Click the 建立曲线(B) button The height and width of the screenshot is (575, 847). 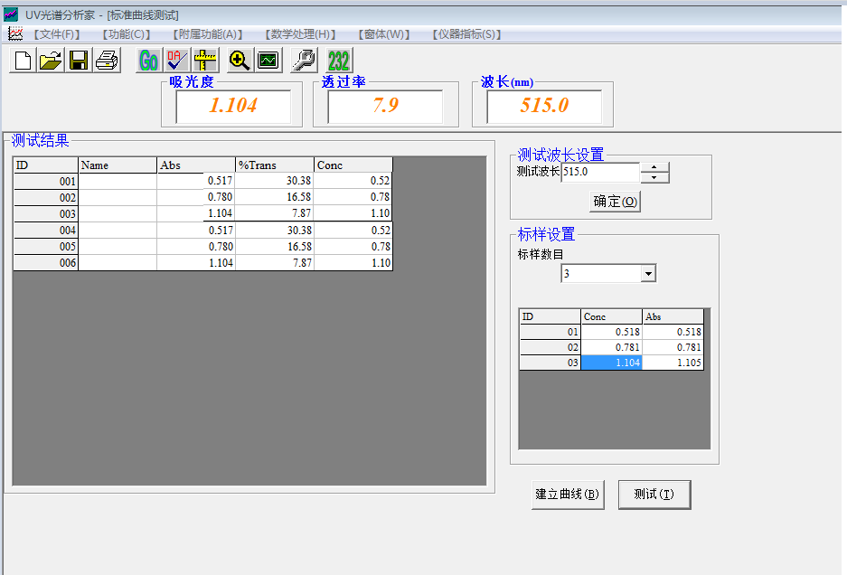567,495
